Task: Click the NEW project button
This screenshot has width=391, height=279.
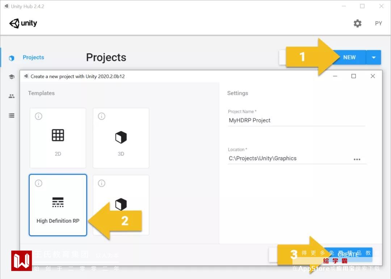Action: [x=349, y=57]
